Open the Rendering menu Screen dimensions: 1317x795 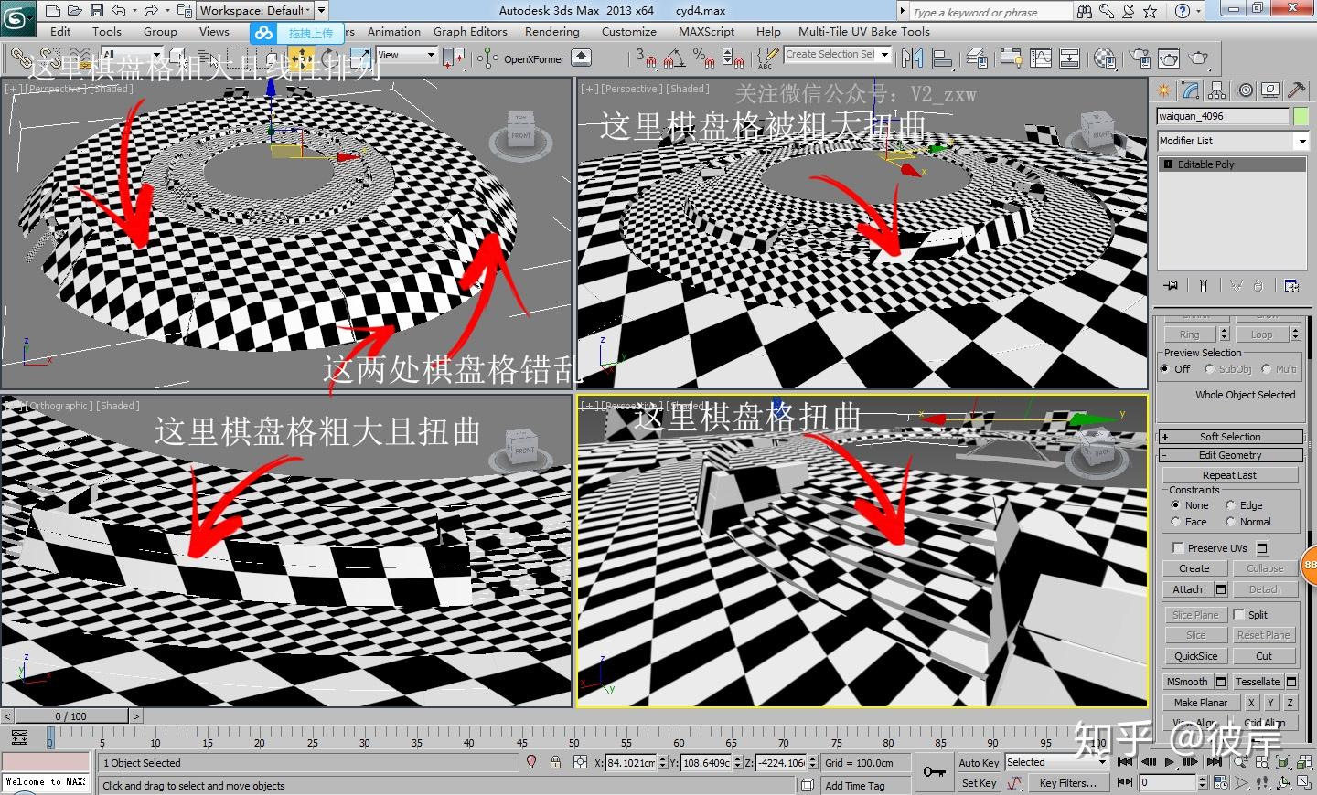pyautogui.click(x=552, y=32)
